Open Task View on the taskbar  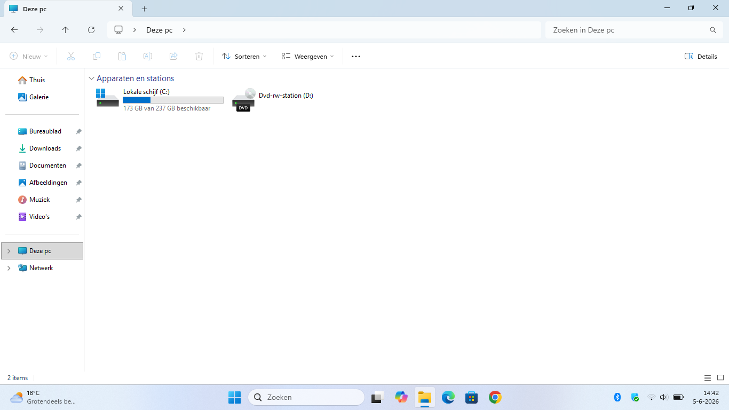(x=378, y=397)
